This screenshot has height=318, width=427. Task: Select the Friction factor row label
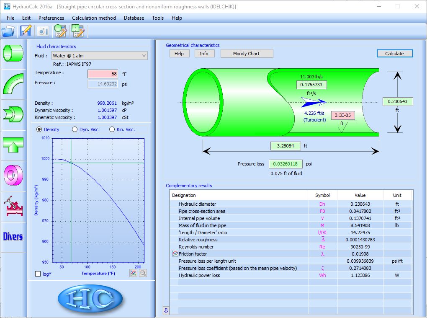(193, 254)
